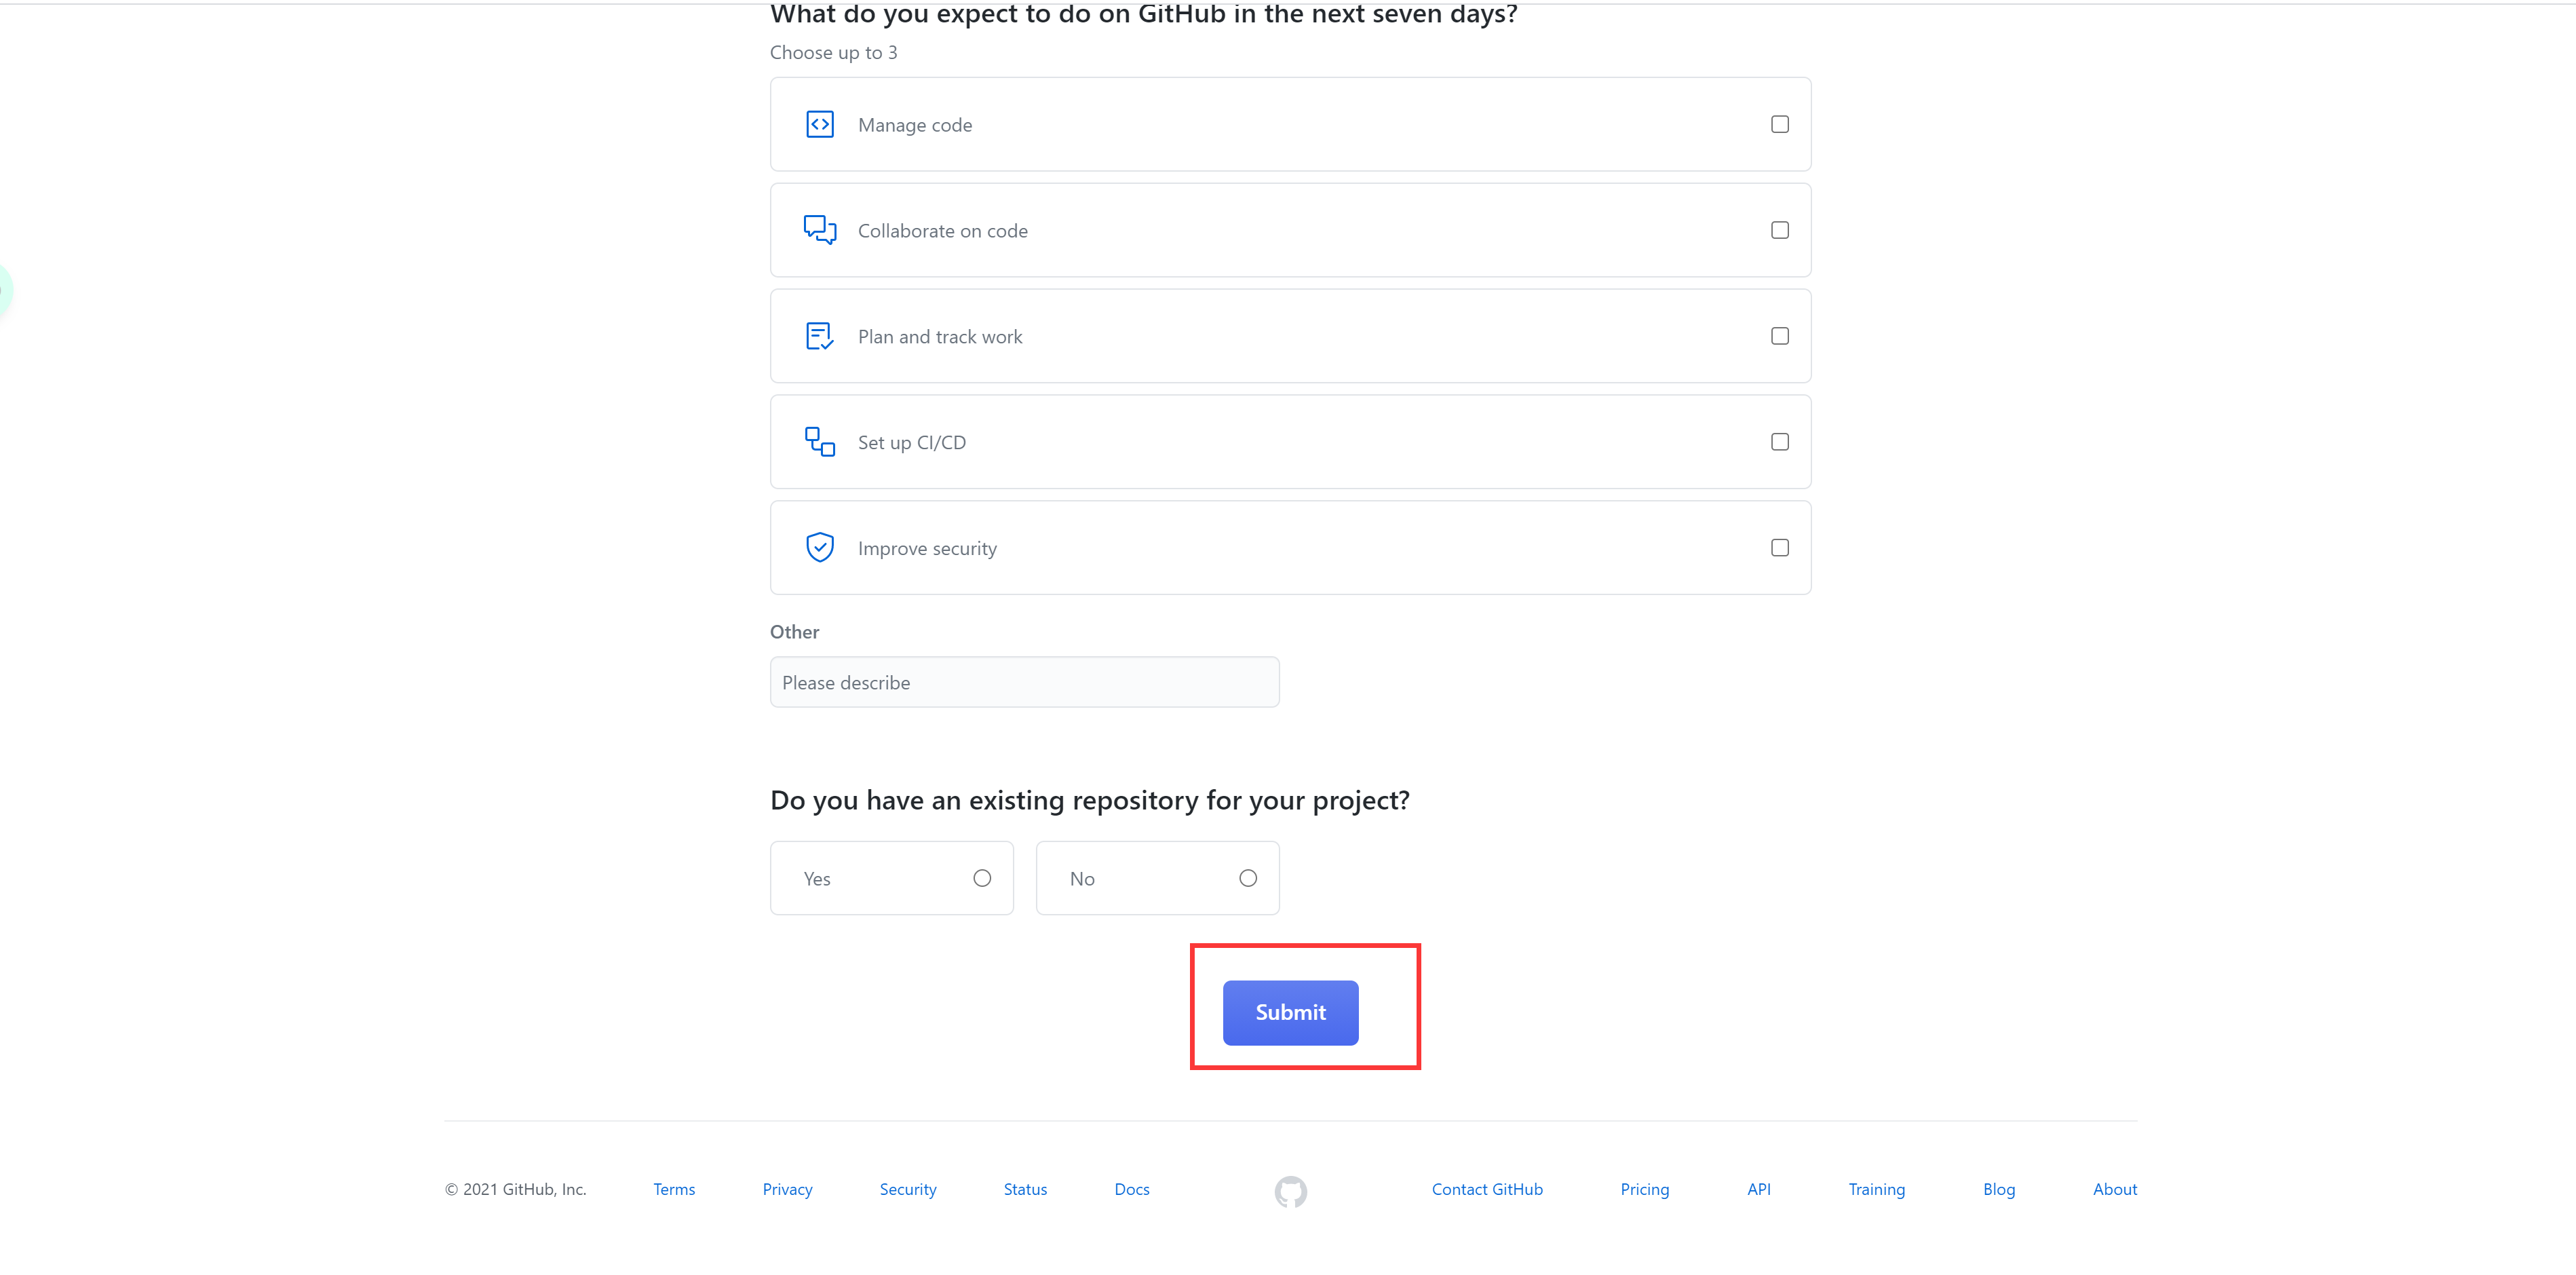
Task: Click the Plan and track work icon
Action: (x=819, y=336)
